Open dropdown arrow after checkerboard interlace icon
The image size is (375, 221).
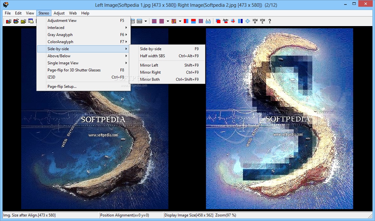point(168,21)
